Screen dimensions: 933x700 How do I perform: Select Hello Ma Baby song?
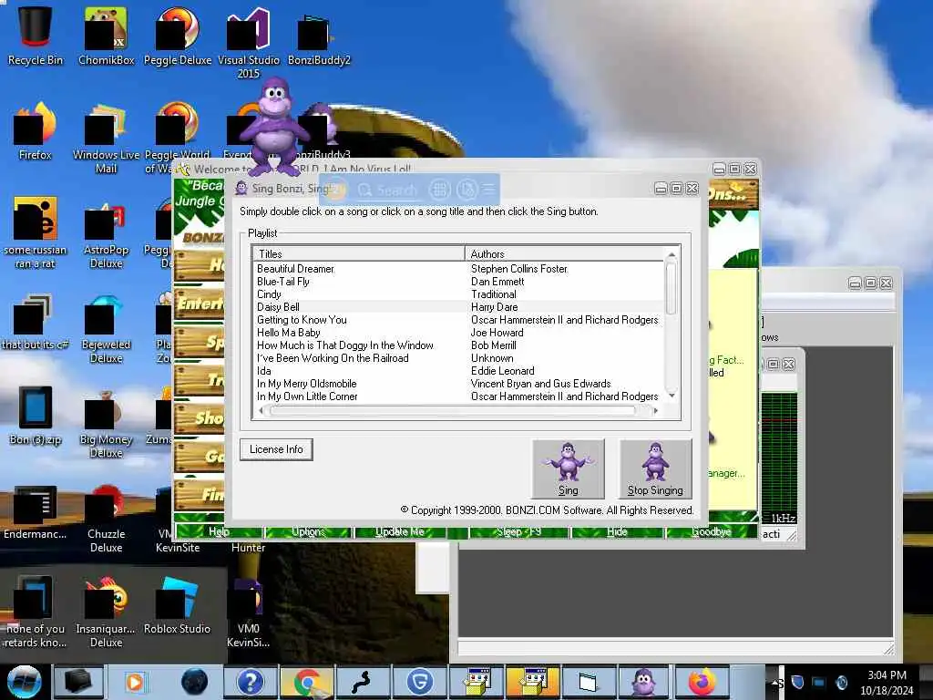(289, 333)
